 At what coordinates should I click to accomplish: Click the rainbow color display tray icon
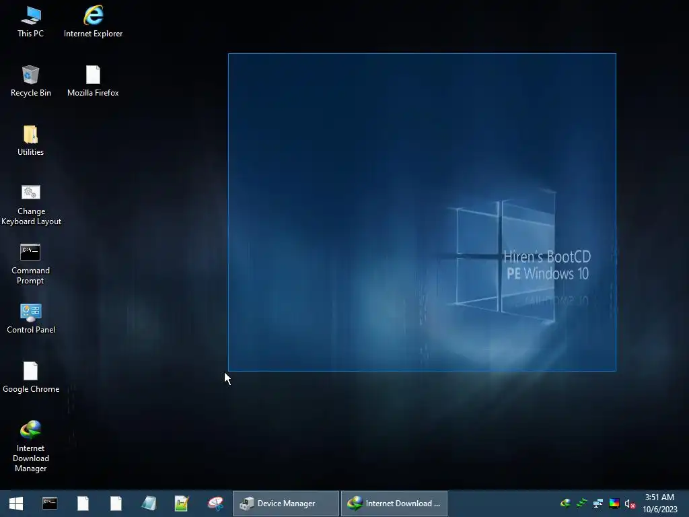[614, 504]
